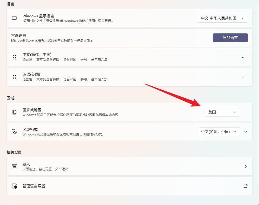
Task: Open the 区域格式 dropdown showing 中文(简体，中国)
Action: pyautogui.click(x=219, y=132)
